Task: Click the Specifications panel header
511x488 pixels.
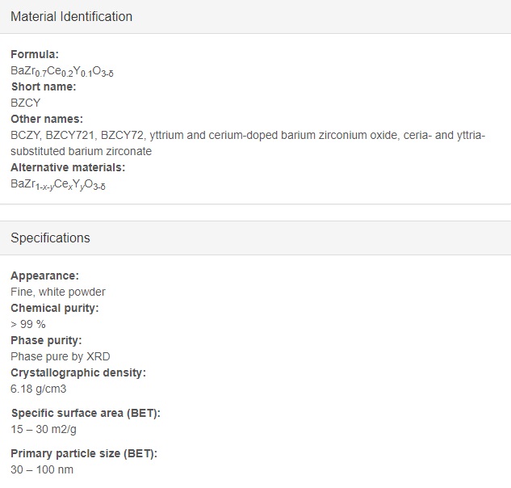Action: (255, 238)
